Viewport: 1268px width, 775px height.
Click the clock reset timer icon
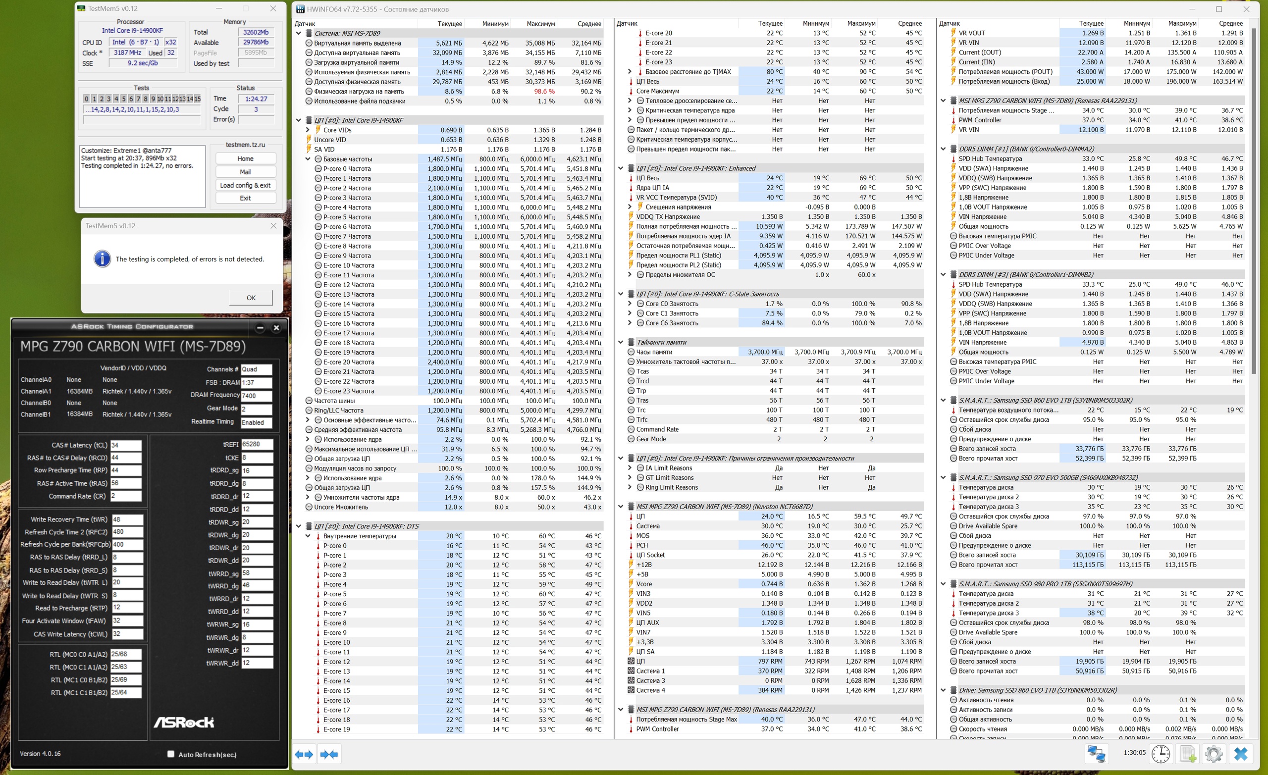click(x=1161, y=754)
